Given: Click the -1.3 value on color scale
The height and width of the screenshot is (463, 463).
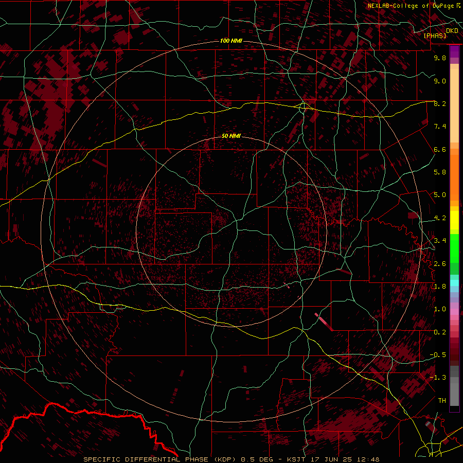Looking at the screenshot, I should 438,378.
